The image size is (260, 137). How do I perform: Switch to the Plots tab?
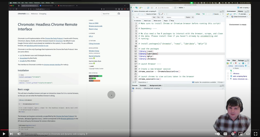(x=234, y=60)
